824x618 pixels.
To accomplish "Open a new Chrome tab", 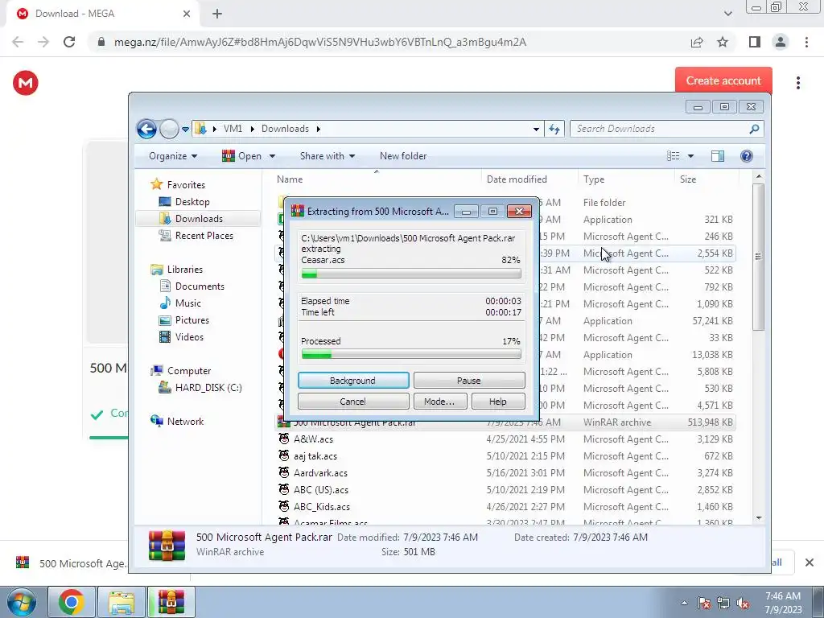I will [x=217, y=14].
